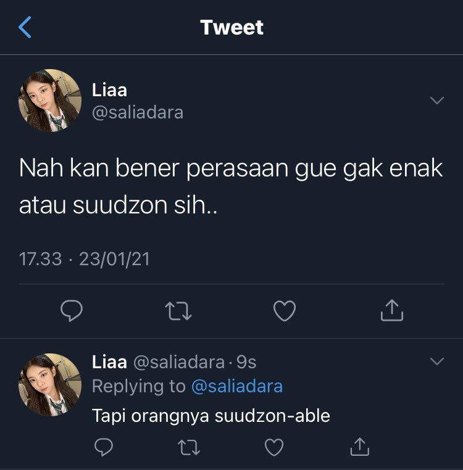The width and height of the screenshot is (463, 470).
Task: Open the blue @saliadara mention link
Action: click(x=237, y=386)
